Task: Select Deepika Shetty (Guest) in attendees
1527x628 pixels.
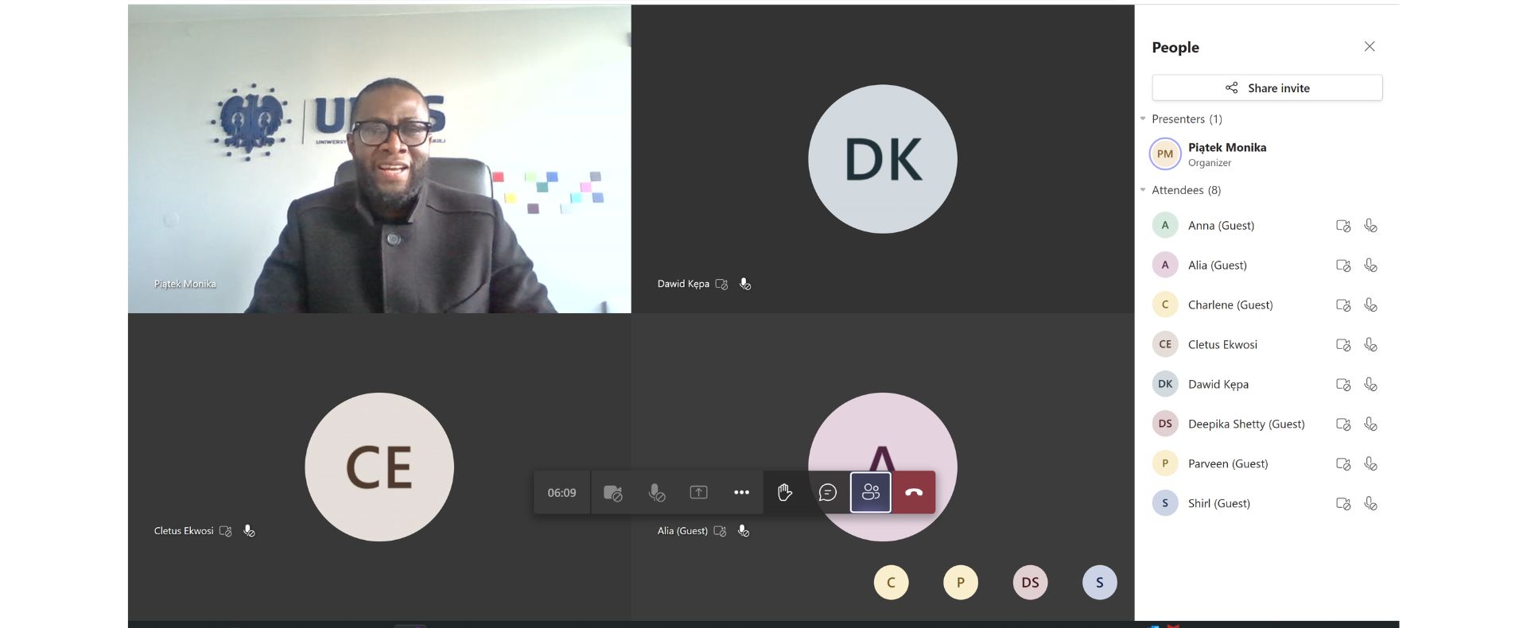Action: tap(1245, 424)
